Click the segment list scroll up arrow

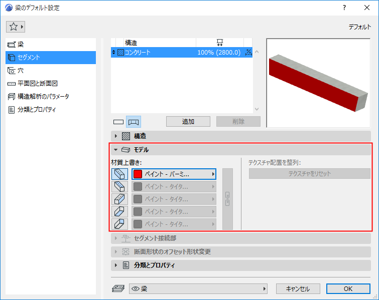pos(257,52)
